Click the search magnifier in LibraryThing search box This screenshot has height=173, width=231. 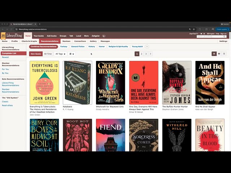[x=224, y=36]
